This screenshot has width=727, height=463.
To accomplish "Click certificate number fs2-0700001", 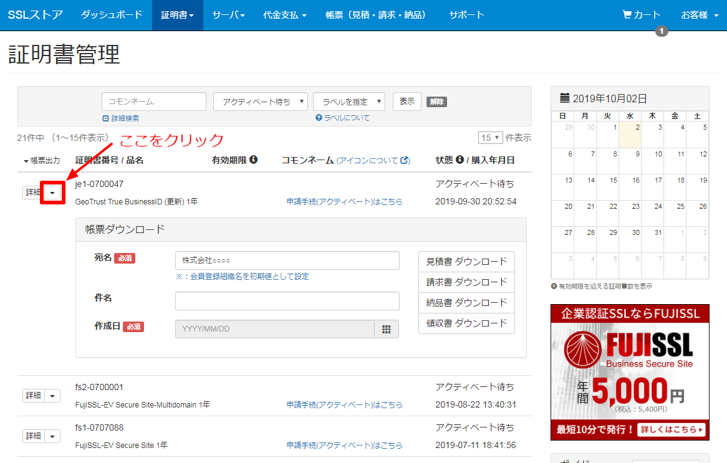I will (99, 387).
